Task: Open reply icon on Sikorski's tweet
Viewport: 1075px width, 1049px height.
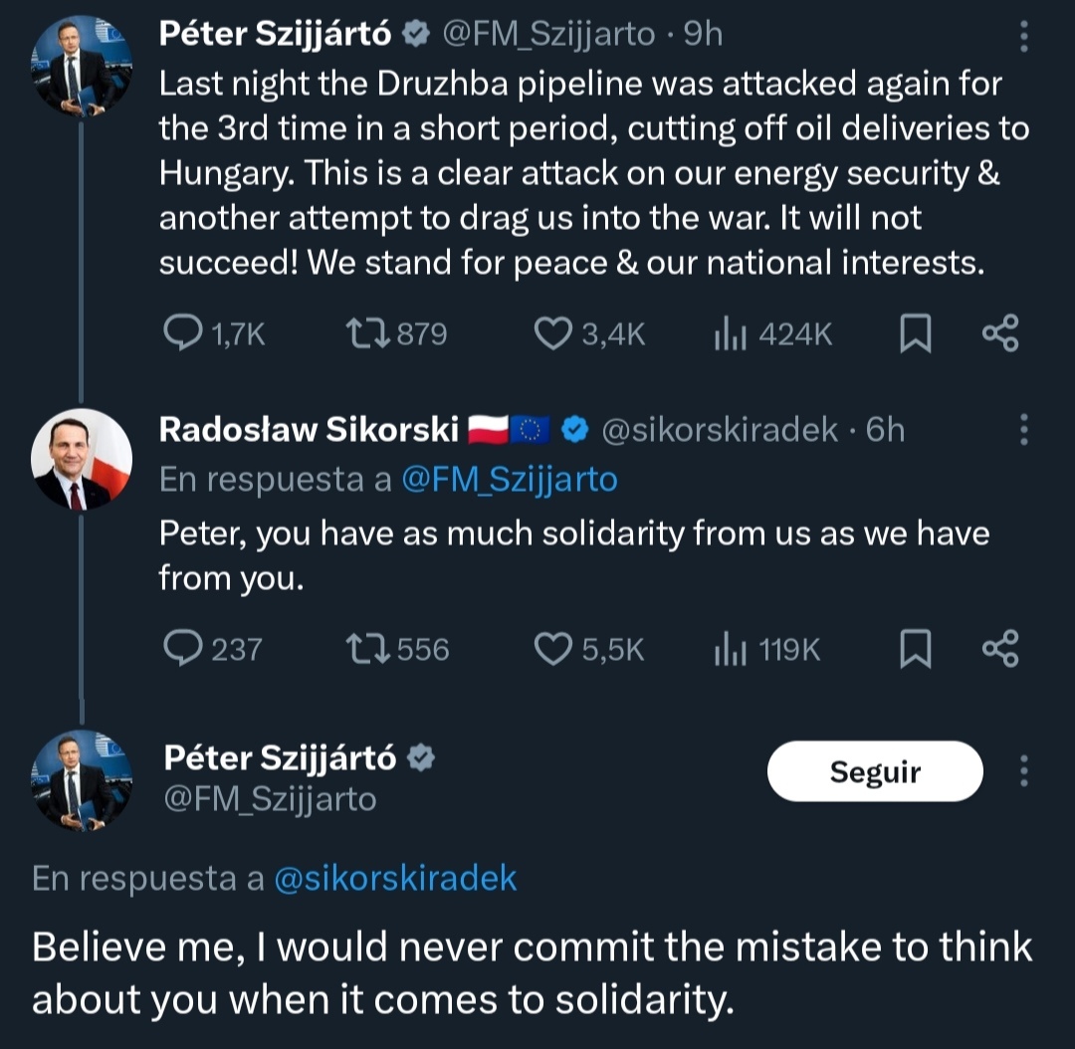Action: pos(183,648)
